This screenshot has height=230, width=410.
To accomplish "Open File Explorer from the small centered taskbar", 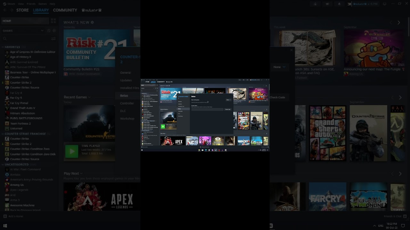I will point(199,150).
